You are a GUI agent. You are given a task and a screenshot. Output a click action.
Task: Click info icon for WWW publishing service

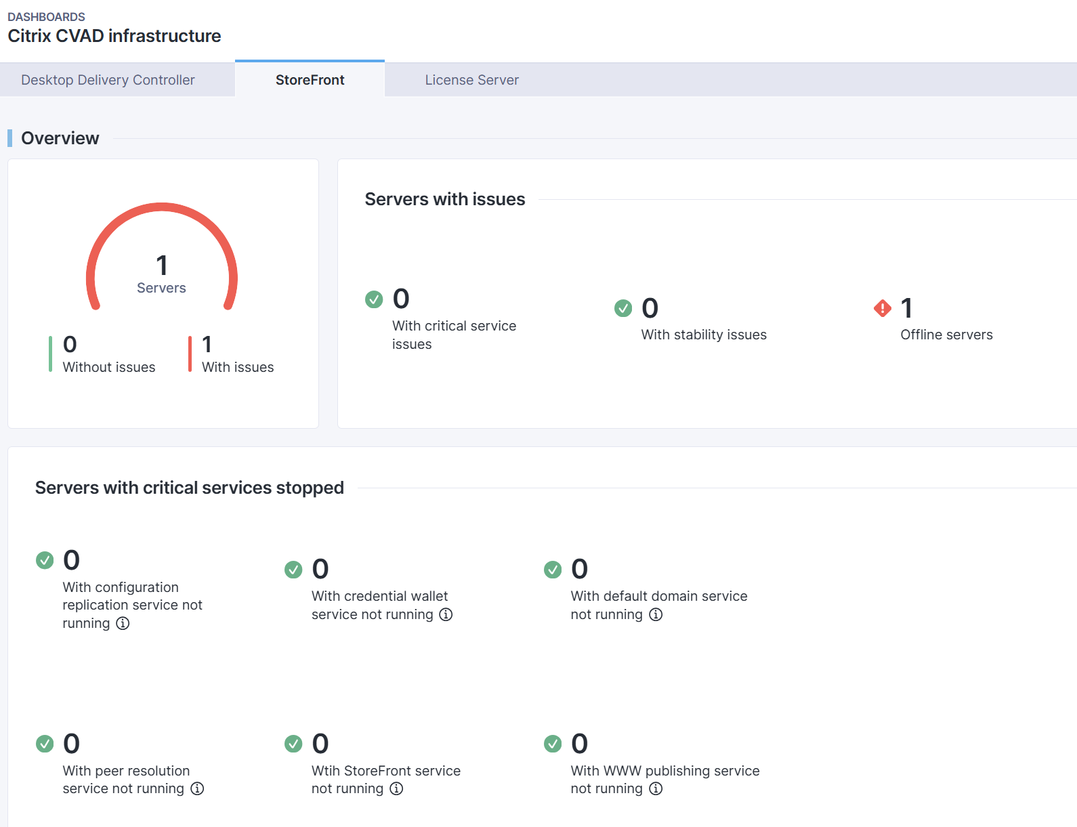(656, 788)
